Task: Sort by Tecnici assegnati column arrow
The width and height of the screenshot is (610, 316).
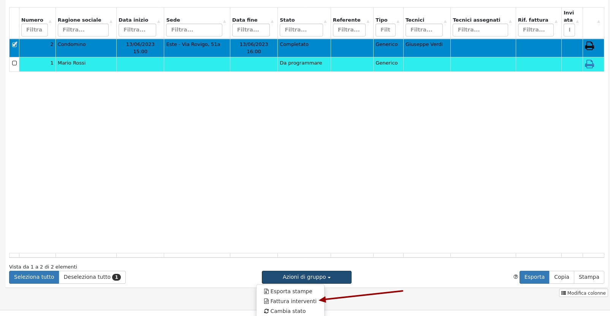Action: [x=510, y=21]
